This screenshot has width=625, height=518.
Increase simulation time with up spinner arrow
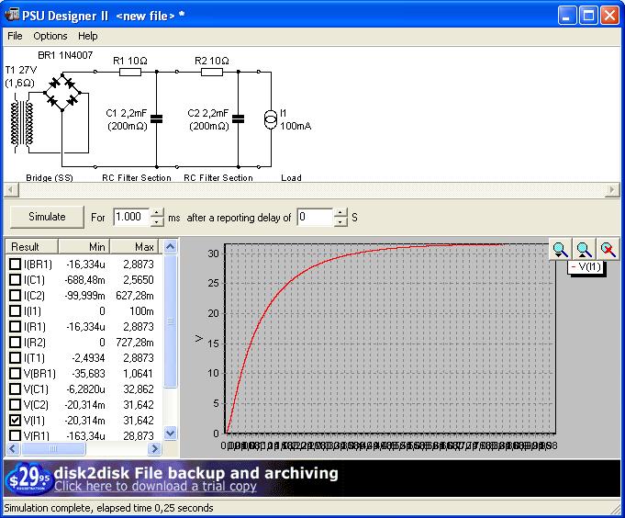click(x=157, y=212)
